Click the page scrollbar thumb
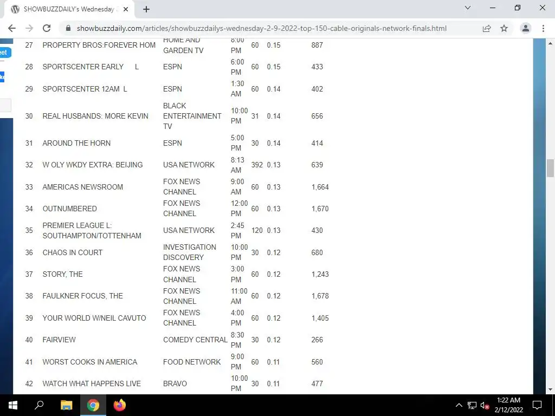 coord(550,168)
